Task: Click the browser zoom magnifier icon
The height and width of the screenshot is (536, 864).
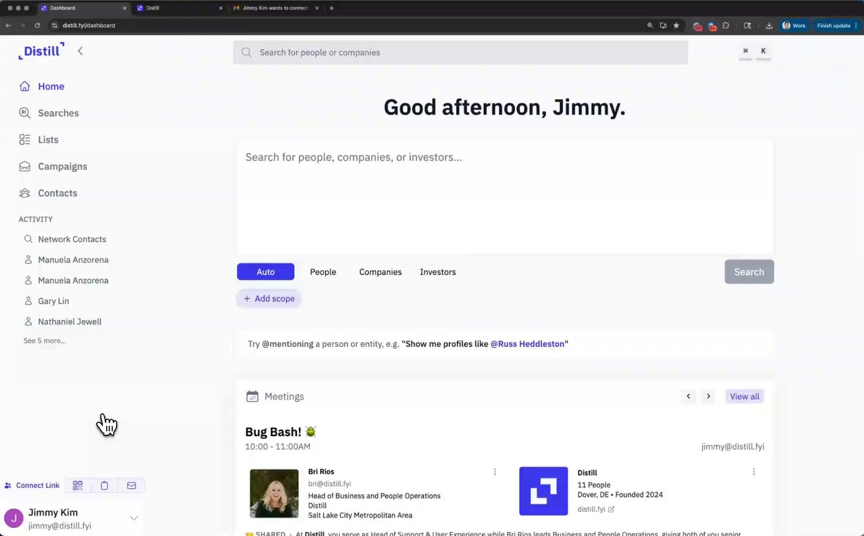Action: tap(650, 26)
